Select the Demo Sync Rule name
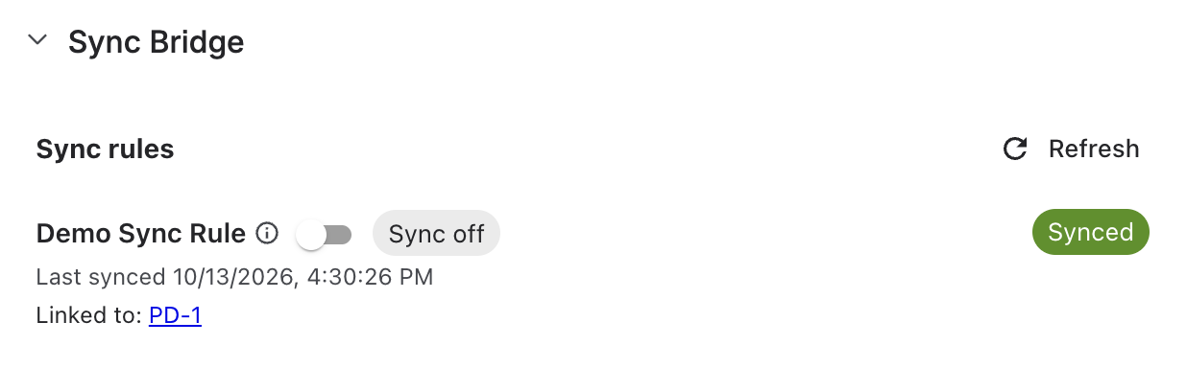 (x=141, y=233)
